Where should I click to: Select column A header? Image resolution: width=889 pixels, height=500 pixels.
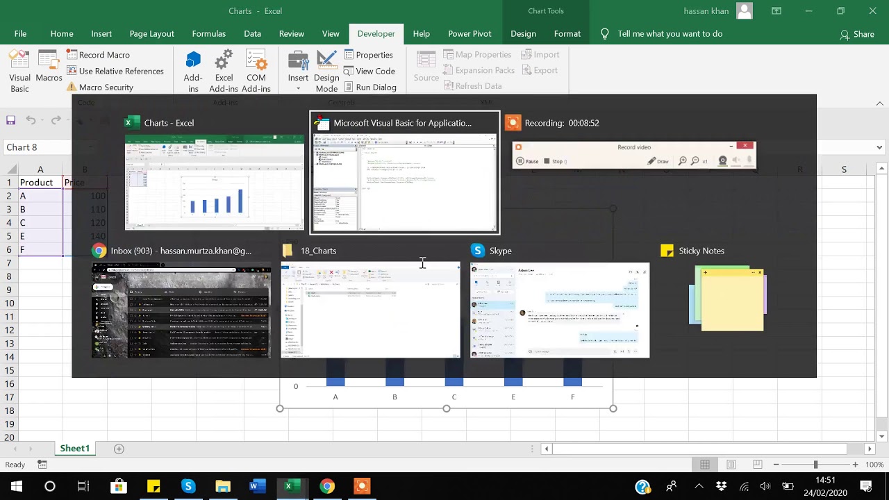pyautogui.click(x=40, y=169)
